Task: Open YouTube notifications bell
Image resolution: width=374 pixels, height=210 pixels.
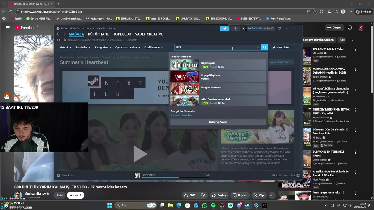Action: (x=350, y=27)
